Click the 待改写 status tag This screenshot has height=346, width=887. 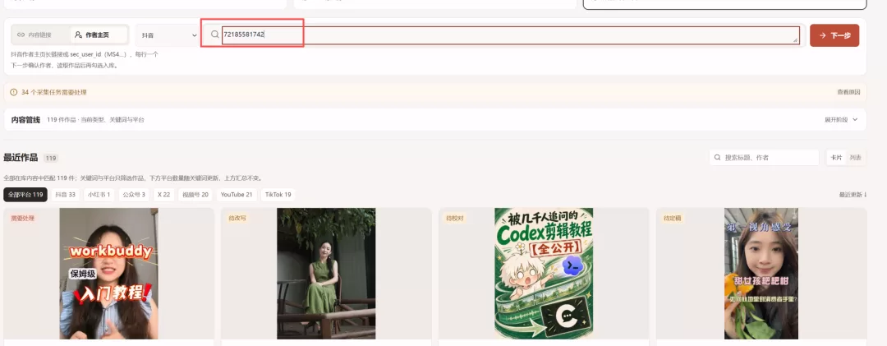237,218
